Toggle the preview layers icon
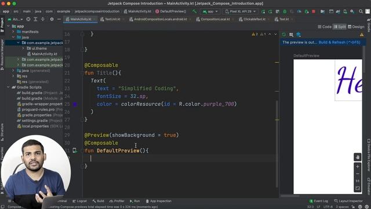Viewport: 371px width, 209px height. coord(299,35)
